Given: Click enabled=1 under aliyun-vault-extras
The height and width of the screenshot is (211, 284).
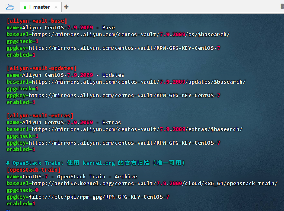Looking at the screenshot, I should pyautogui.click(x=21, y=149).
